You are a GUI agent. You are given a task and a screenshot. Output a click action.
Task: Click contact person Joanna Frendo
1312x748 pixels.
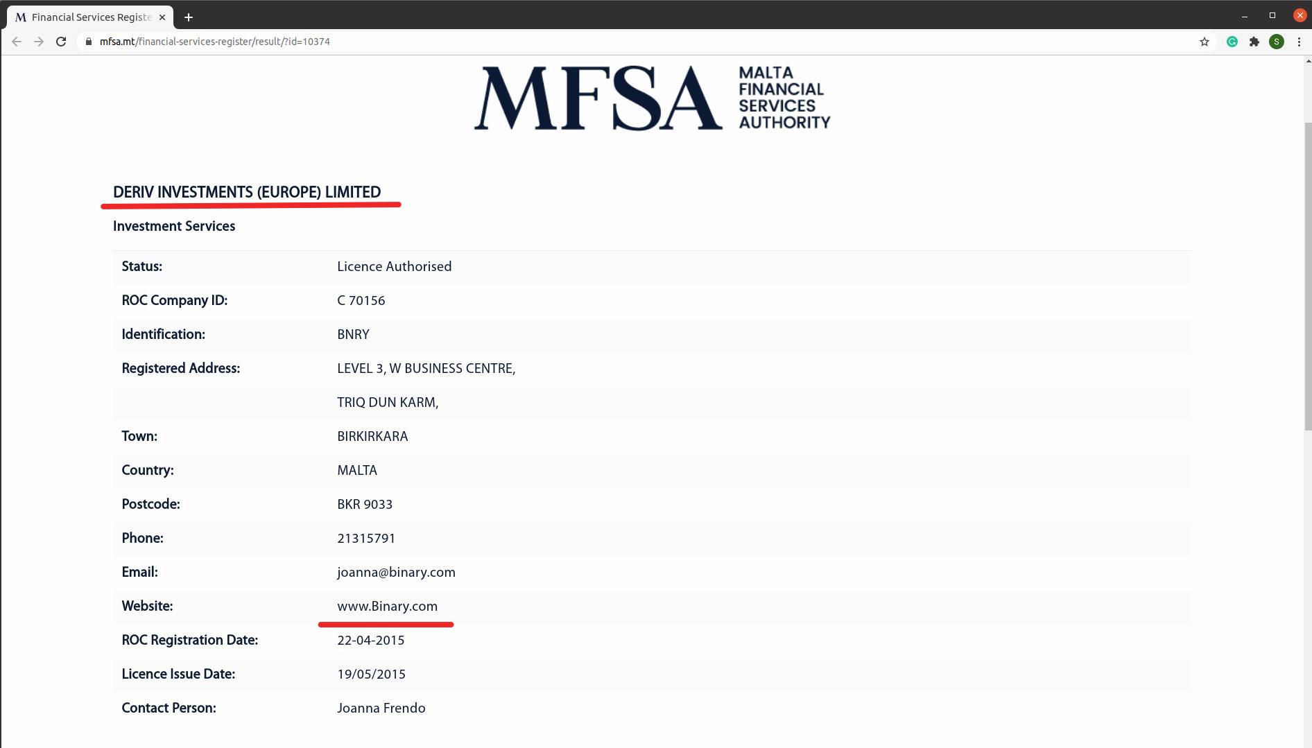pyautogui.click(x=381, y=708)
